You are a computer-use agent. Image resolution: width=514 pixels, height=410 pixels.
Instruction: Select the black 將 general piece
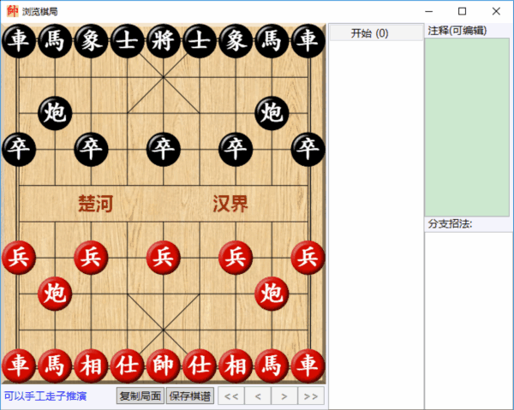(x=164, y=41)
